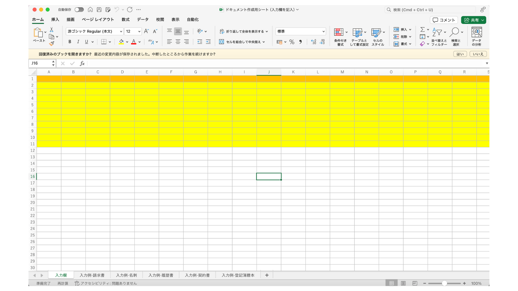Switch to the 入力例-請求書 sheet tab
The height and width of the screenshot is (291, 518).
click(x=92, y=275)
